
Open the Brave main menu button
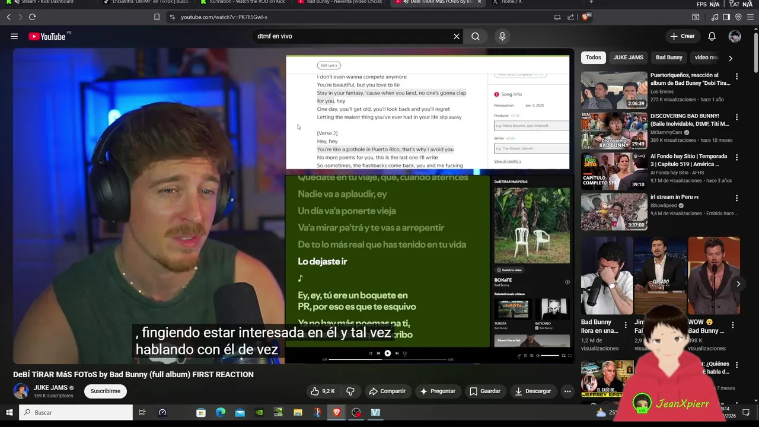click(750, 17)
